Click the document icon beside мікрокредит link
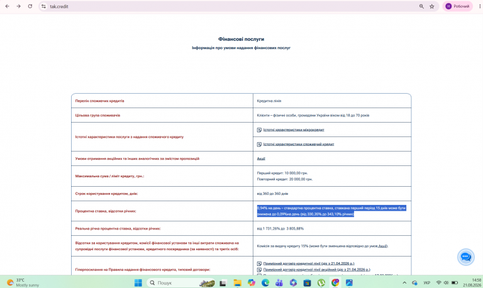Image resolution: width=483 pixels, height=288 pixels. click(x=259, y=130)
